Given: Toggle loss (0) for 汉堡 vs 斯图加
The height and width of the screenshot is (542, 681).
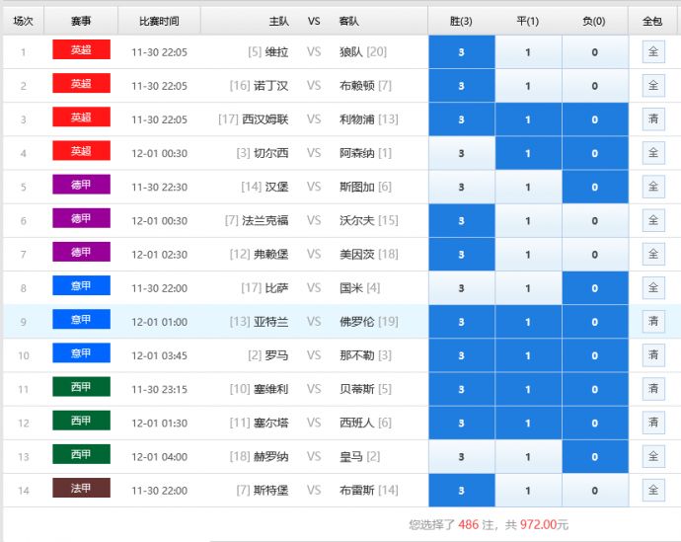Looking at the screenshot, I should pos(594,187).
